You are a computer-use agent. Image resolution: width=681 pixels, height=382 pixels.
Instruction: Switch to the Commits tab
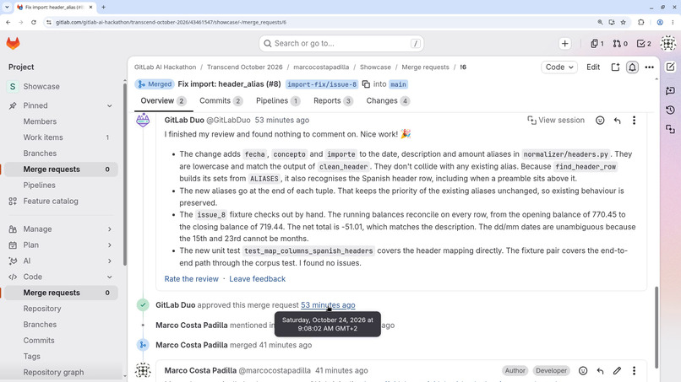[x=221, y=101]
